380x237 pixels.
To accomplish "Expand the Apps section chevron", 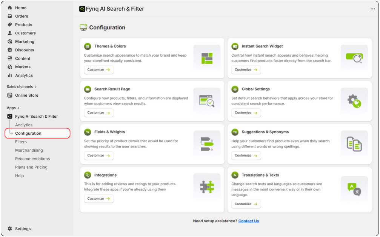I will tap(18, 108).
